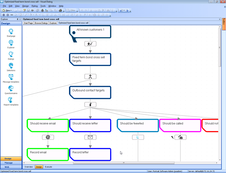Screen dimensions: 226x173
Task: Switch to the Execute view tab
Action: (48, 167)
